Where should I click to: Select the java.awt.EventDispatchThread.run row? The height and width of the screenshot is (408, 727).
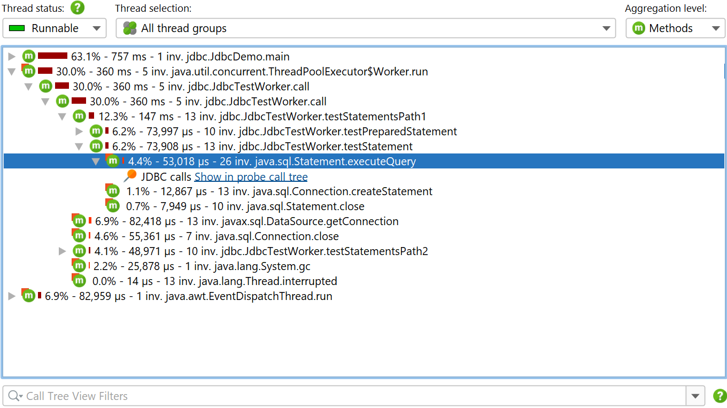189,296
